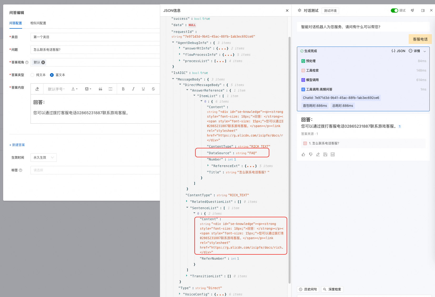Click the 标签 select input field
The width and height of the screenshot is (435, 297).
coord(95,170)
